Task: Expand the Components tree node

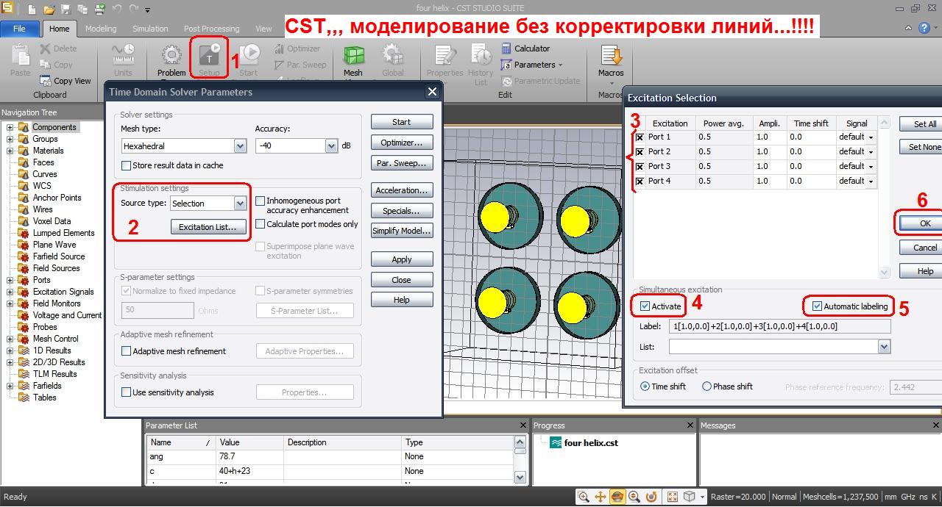Action: (10, 127)
